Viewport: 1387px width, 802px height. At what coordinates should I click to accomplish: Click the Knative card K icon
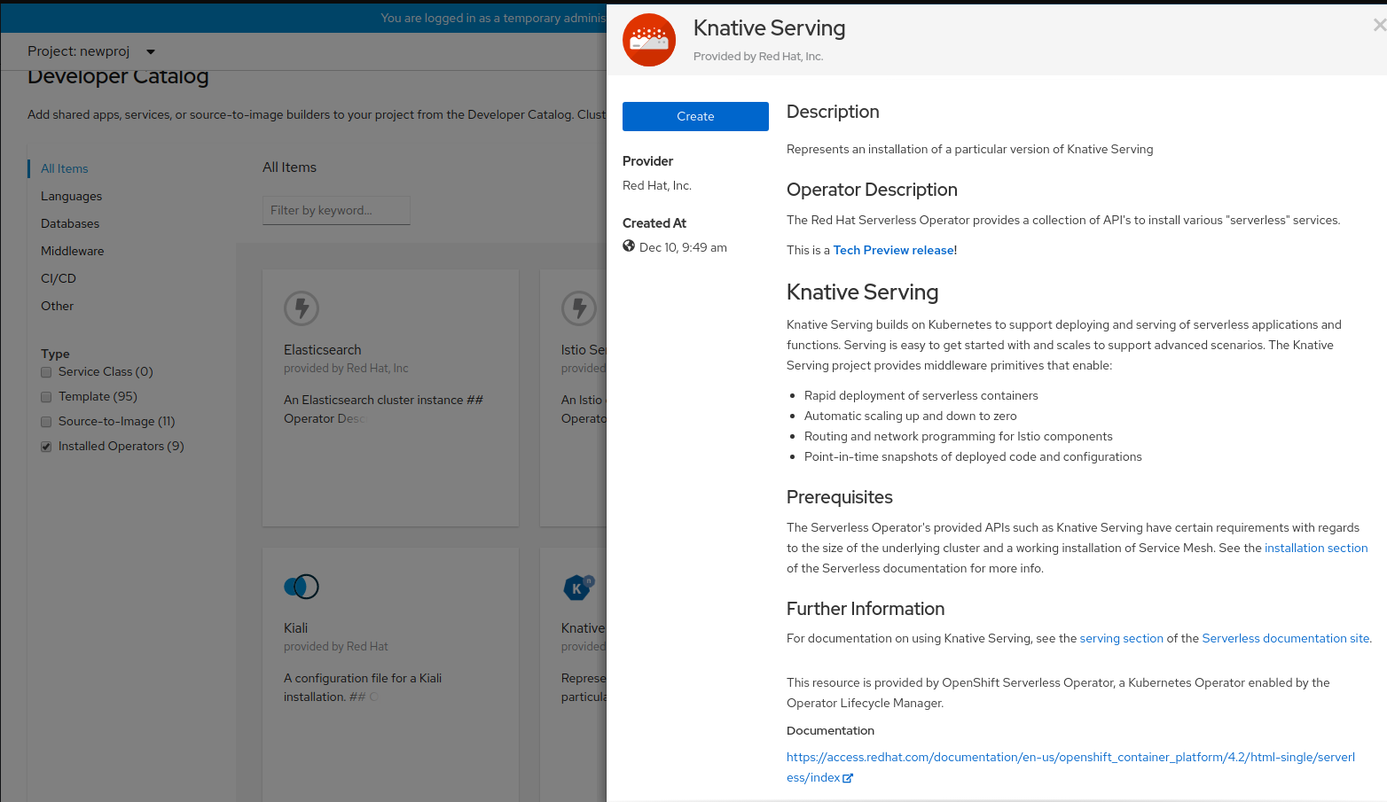[x=579, y=587]
